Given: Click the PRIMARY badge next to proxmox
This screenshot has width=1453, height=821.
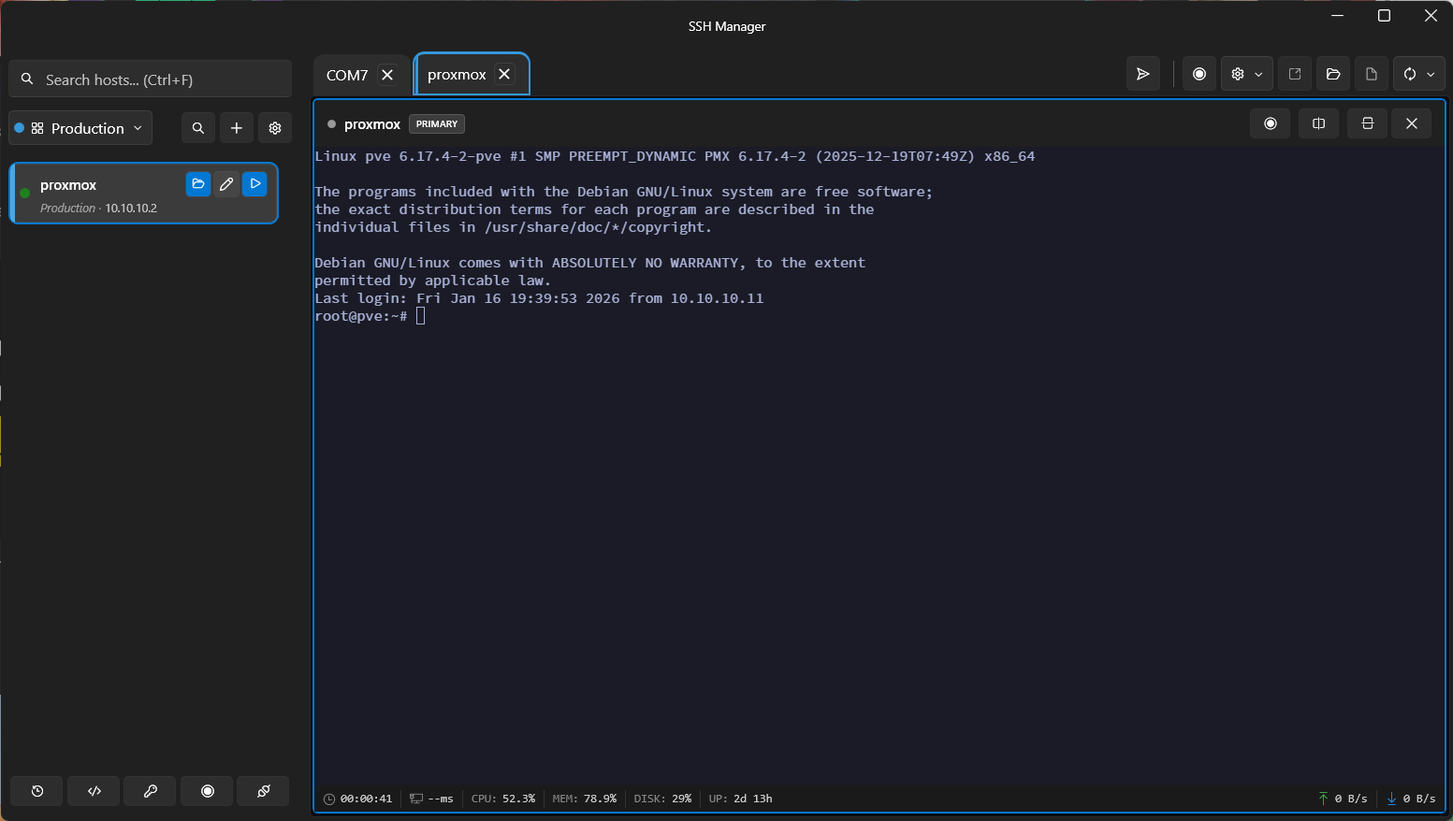Looking at the screenshot, I should pyautogui.click(x=437, y=123).
